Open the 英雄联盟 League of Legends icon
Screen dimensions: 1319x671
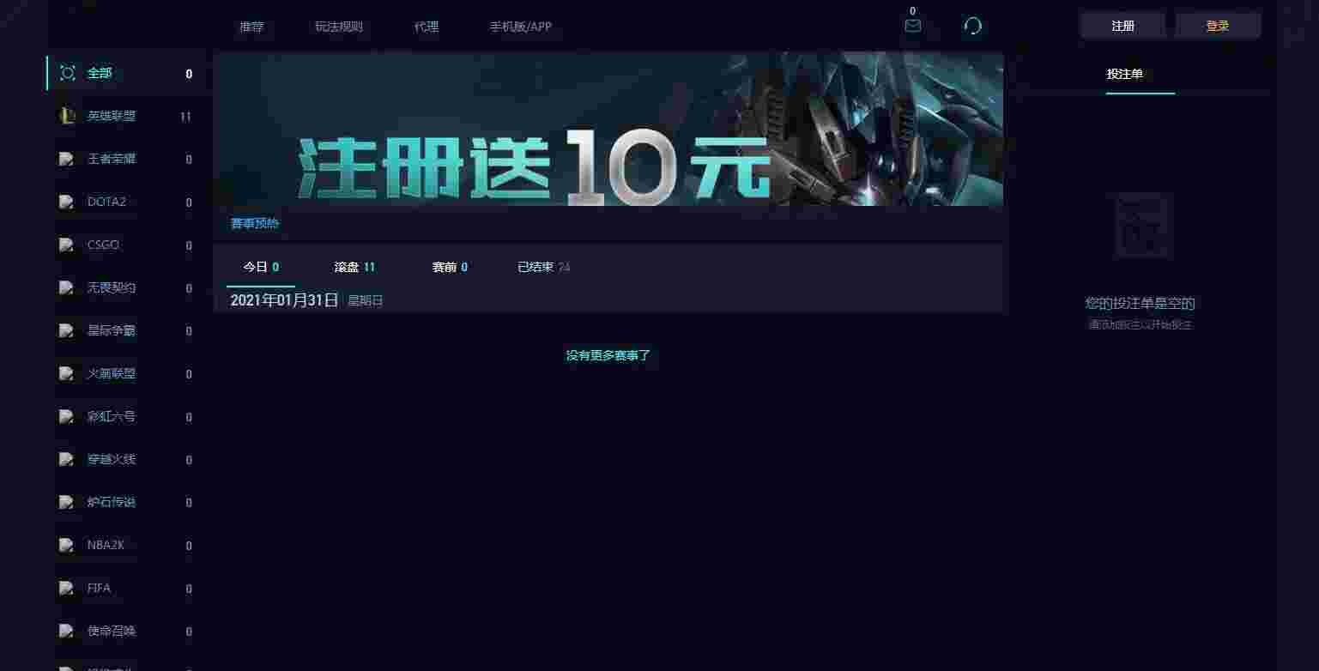68,116
